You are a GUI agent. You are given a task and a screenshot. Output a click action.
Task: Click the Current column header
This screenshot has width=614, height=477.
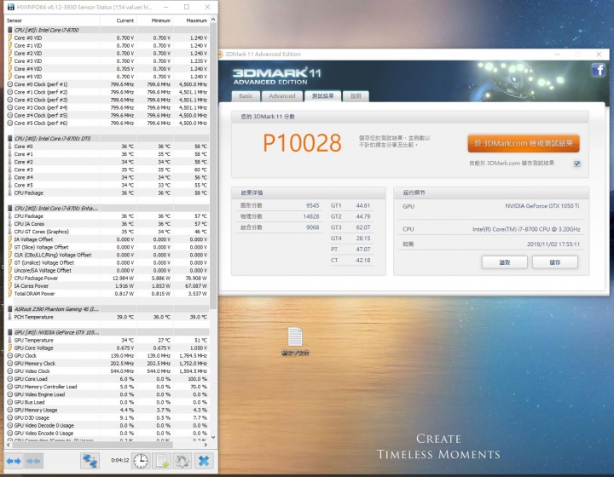click(x=119, y=20)
